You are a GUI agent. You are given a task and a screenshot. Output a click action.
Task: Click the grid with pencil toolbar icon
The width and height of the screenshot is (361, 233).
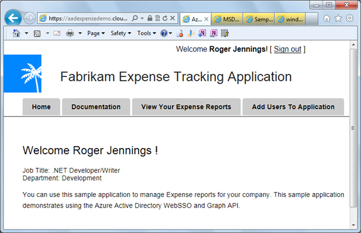point(224,33)
